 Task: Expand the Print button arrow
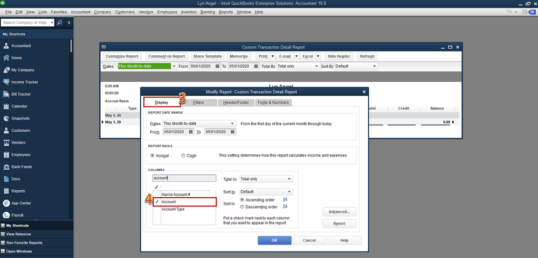[273, 56]
